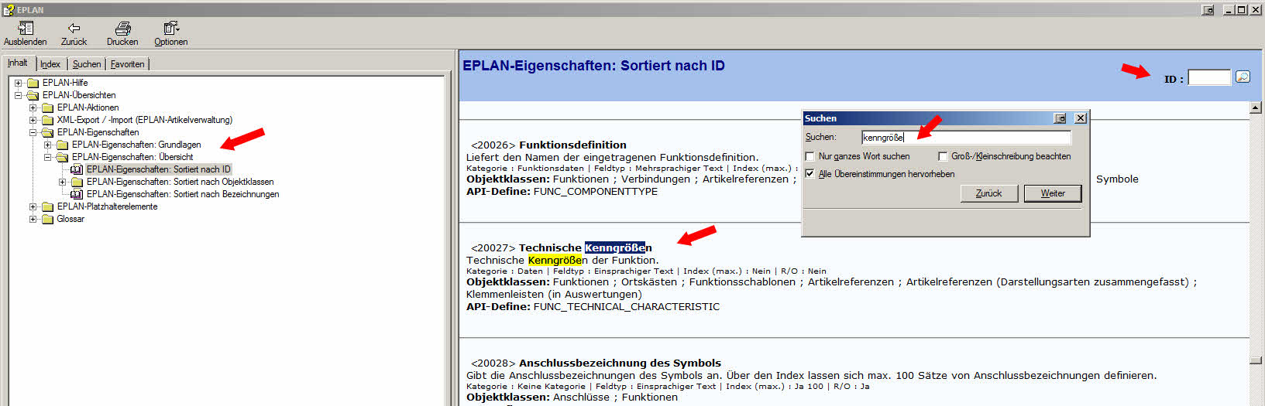Image resolution: width=1265 pixels, height=406 pixels.
Task: Click the Sortiert nach Bezeichnungen page icon
Action: (x=77, y=194)
